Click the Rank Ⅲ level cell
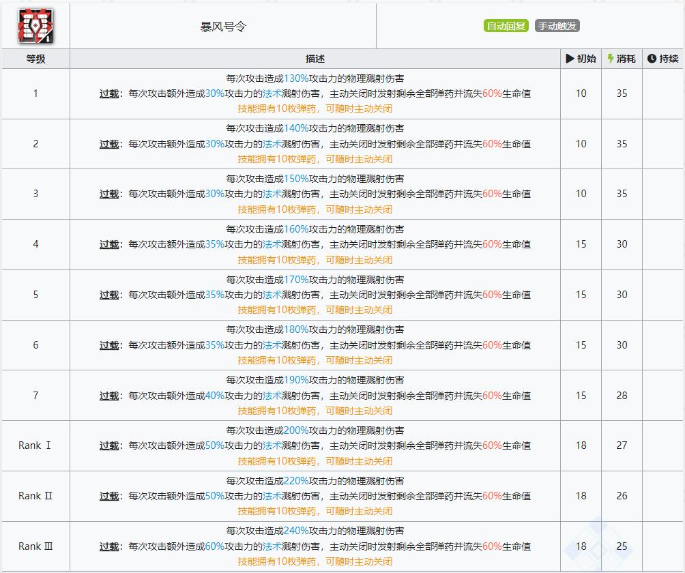The height and width of the screenshot is (573, 685). 35,546
